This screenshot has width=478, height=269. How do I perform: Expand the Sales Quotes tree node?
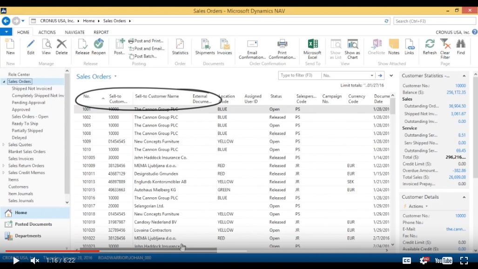coord(4,145)
